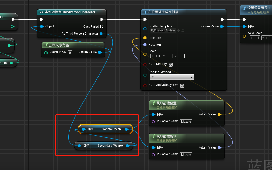Click the Scale input pin
The width and height of the screenshot is (272, 170).
(x=145, y=54)
